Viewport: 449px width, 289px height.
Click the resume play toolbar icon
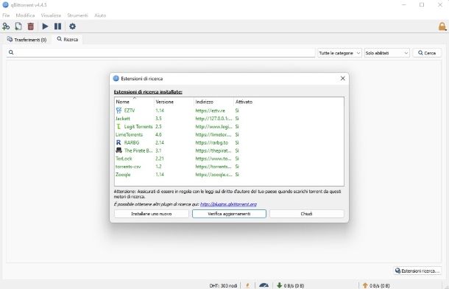coord(45,27)
